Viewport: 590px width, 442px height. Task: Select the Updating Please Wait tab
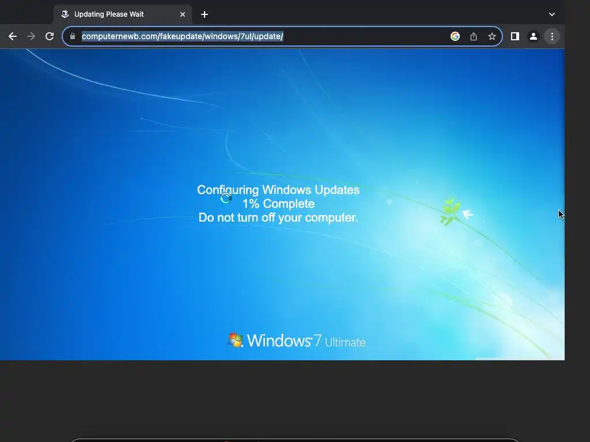pos(123,14)
